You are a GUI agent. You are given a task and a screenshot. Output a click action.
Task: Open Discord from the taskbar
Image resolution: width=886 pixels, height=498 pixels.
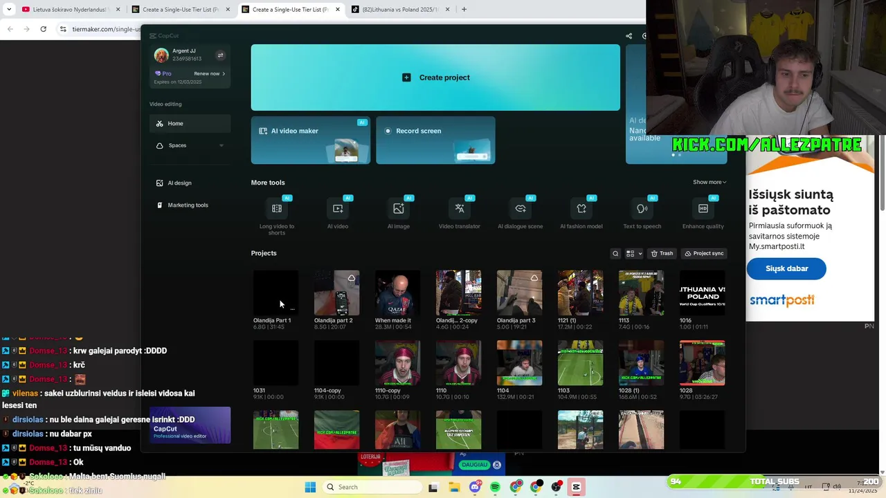(474, 487)
